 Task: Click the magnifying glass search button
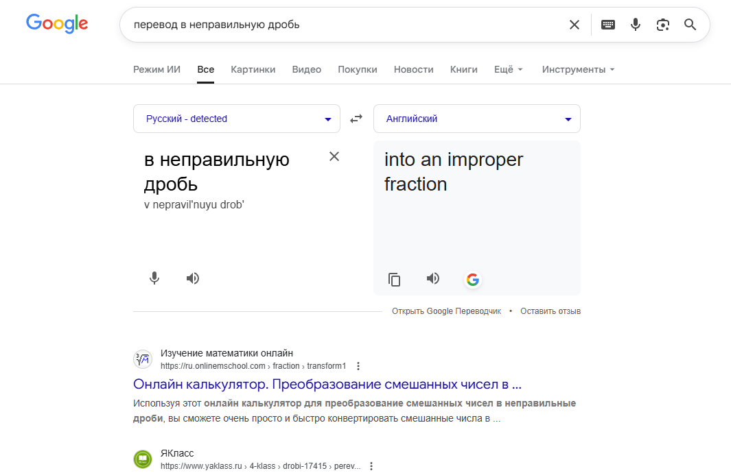[690, 25]
